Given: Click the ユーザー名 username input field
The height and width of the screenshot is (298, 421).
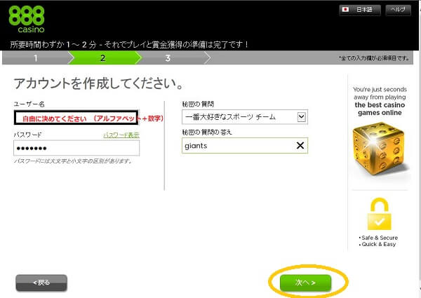Looking at the screenshot, I should click(x=76, y=118).
